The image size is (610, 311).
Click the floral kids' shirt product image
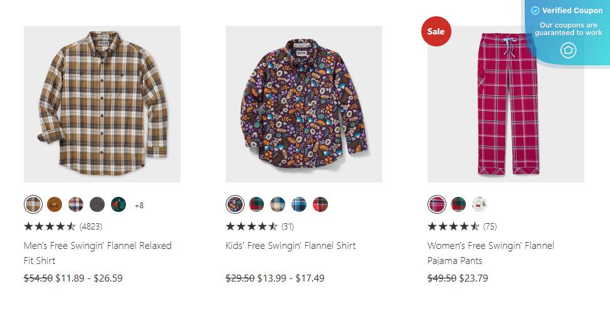304,104
